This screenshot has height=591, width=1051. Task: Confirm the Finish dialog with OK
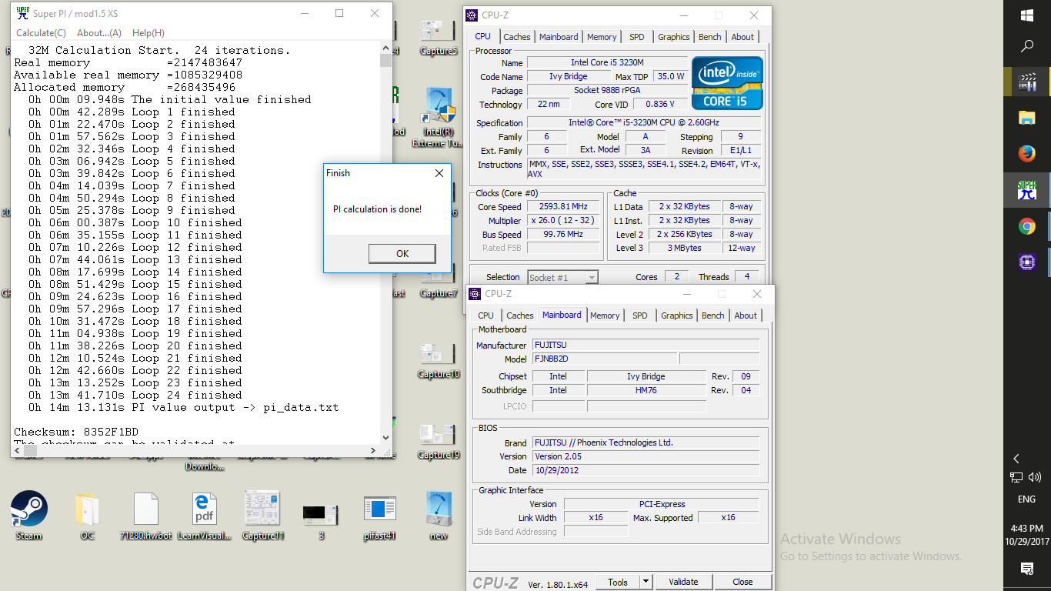click(402, 253)
